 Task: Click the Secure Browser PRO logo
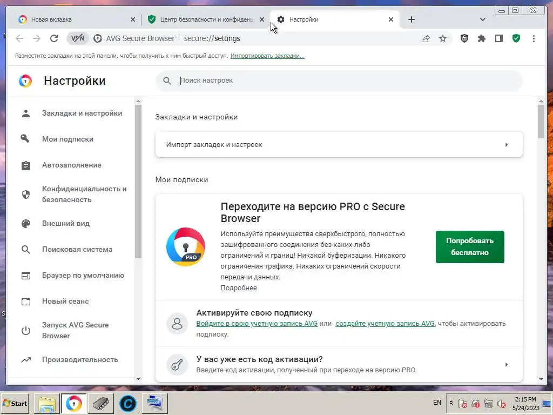tap(186, 246)
